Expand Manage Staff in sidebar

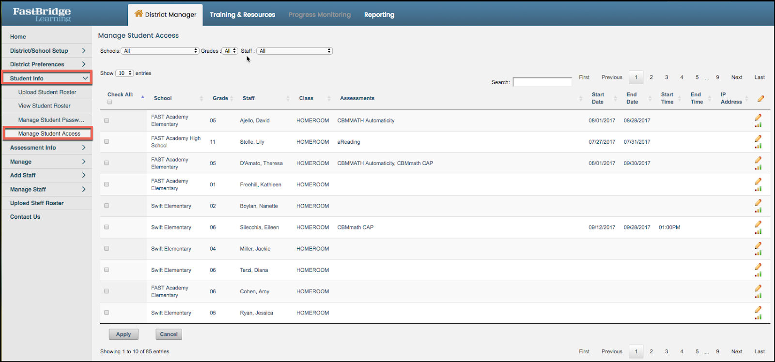coord(46,189)
